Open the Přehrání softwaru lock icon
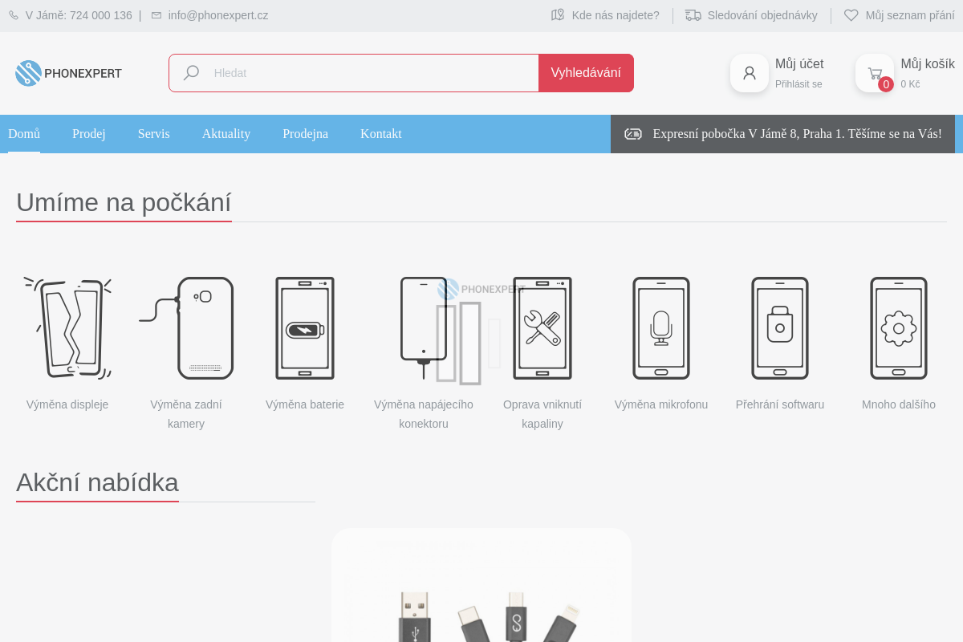 (x=780, y=327)
